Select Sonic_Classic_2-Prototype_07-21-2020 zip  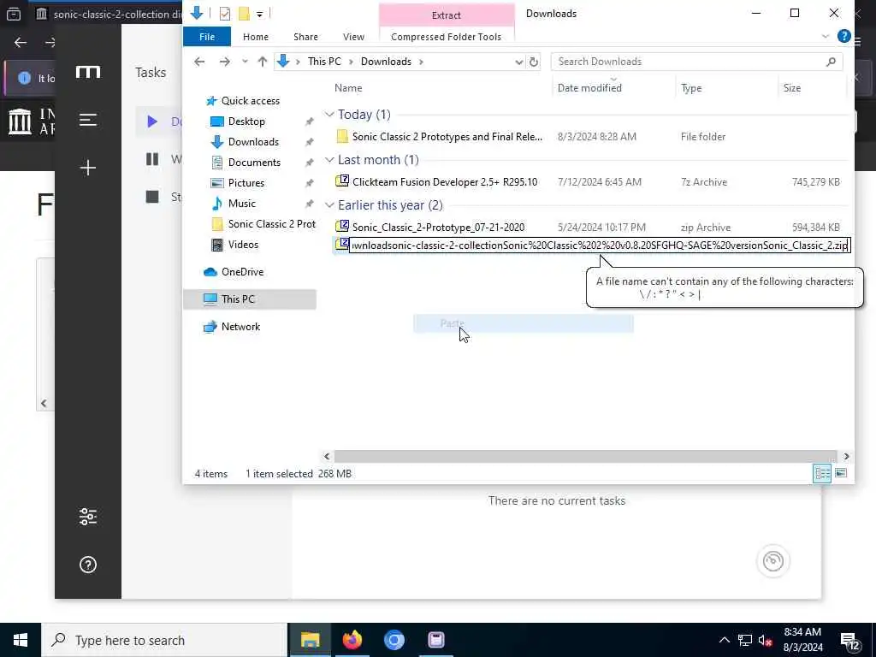click(438, 228)
